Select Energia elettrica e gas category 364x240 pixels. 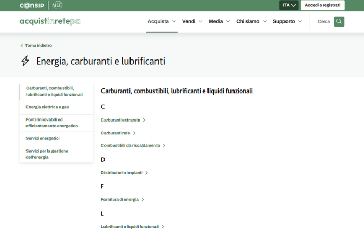point(47,107)
